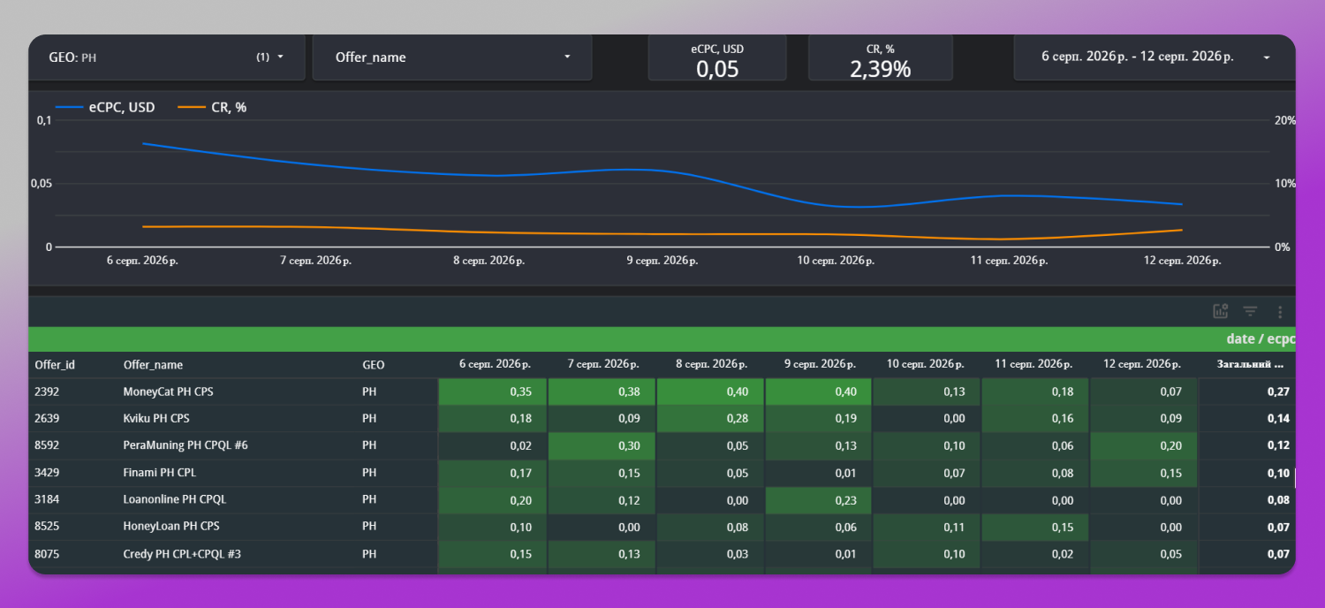Click MoneyCat's 0,38 cell for 7 серп.
Image resolution: width=1325 pixels, height=608 pixels.
[602, 391]
